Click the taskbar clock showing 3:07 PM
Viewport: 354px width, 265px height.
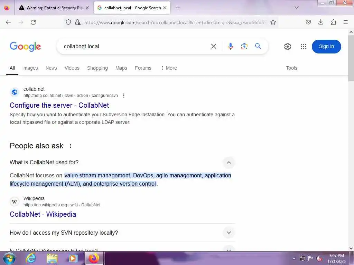pos(336,258)
